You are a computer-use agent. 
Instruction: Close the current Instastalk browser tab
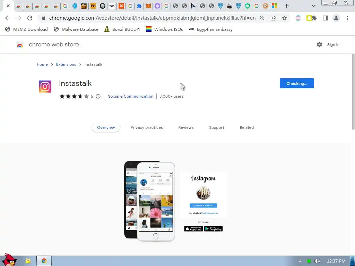(8, 6)
